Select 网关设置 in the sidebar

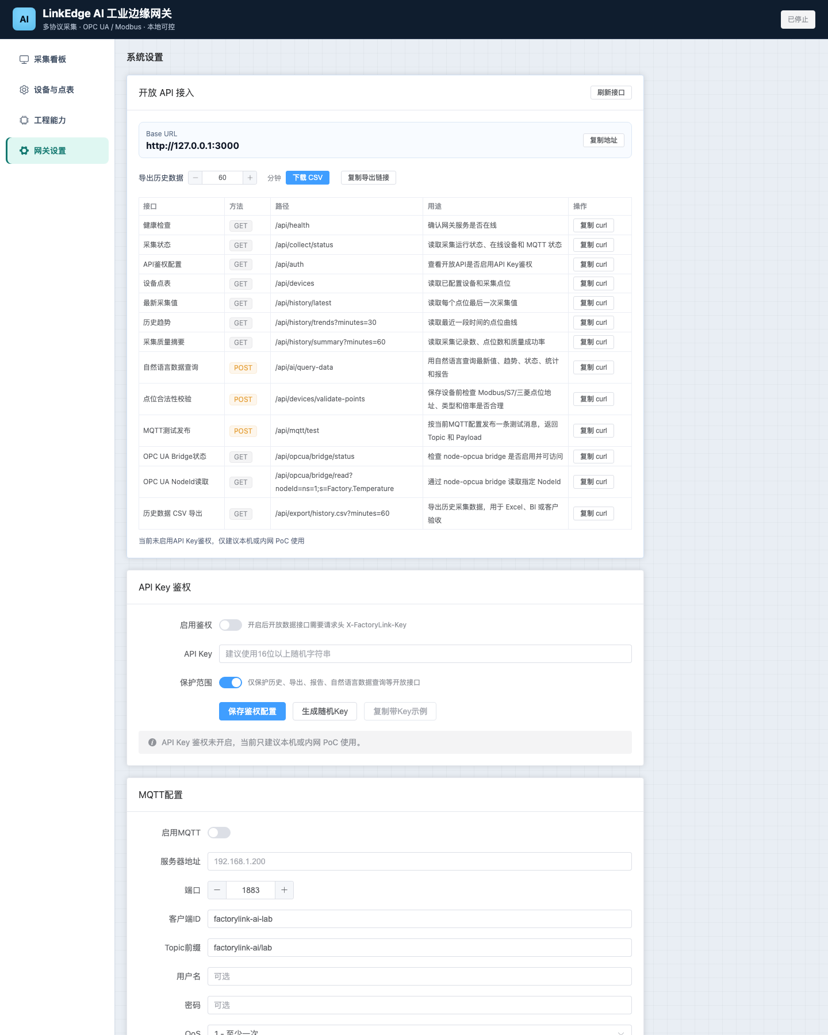(x=57, y=151)
